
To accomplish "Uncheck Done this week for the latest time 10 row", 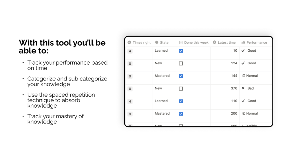I will (x=181, y=51).
